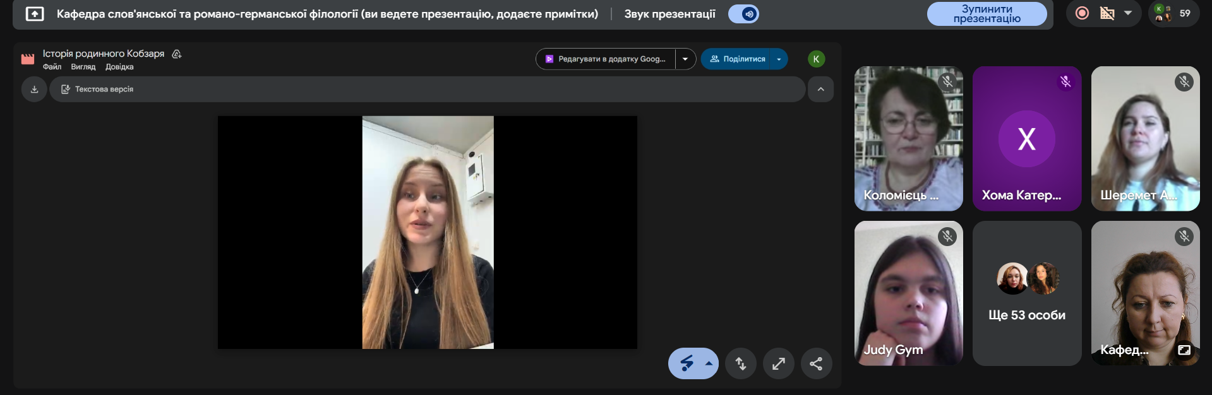Open the Ще 53 особи participants tile
The width and height of the screenshot is (1212, 395).
(x=1026, y=293)
